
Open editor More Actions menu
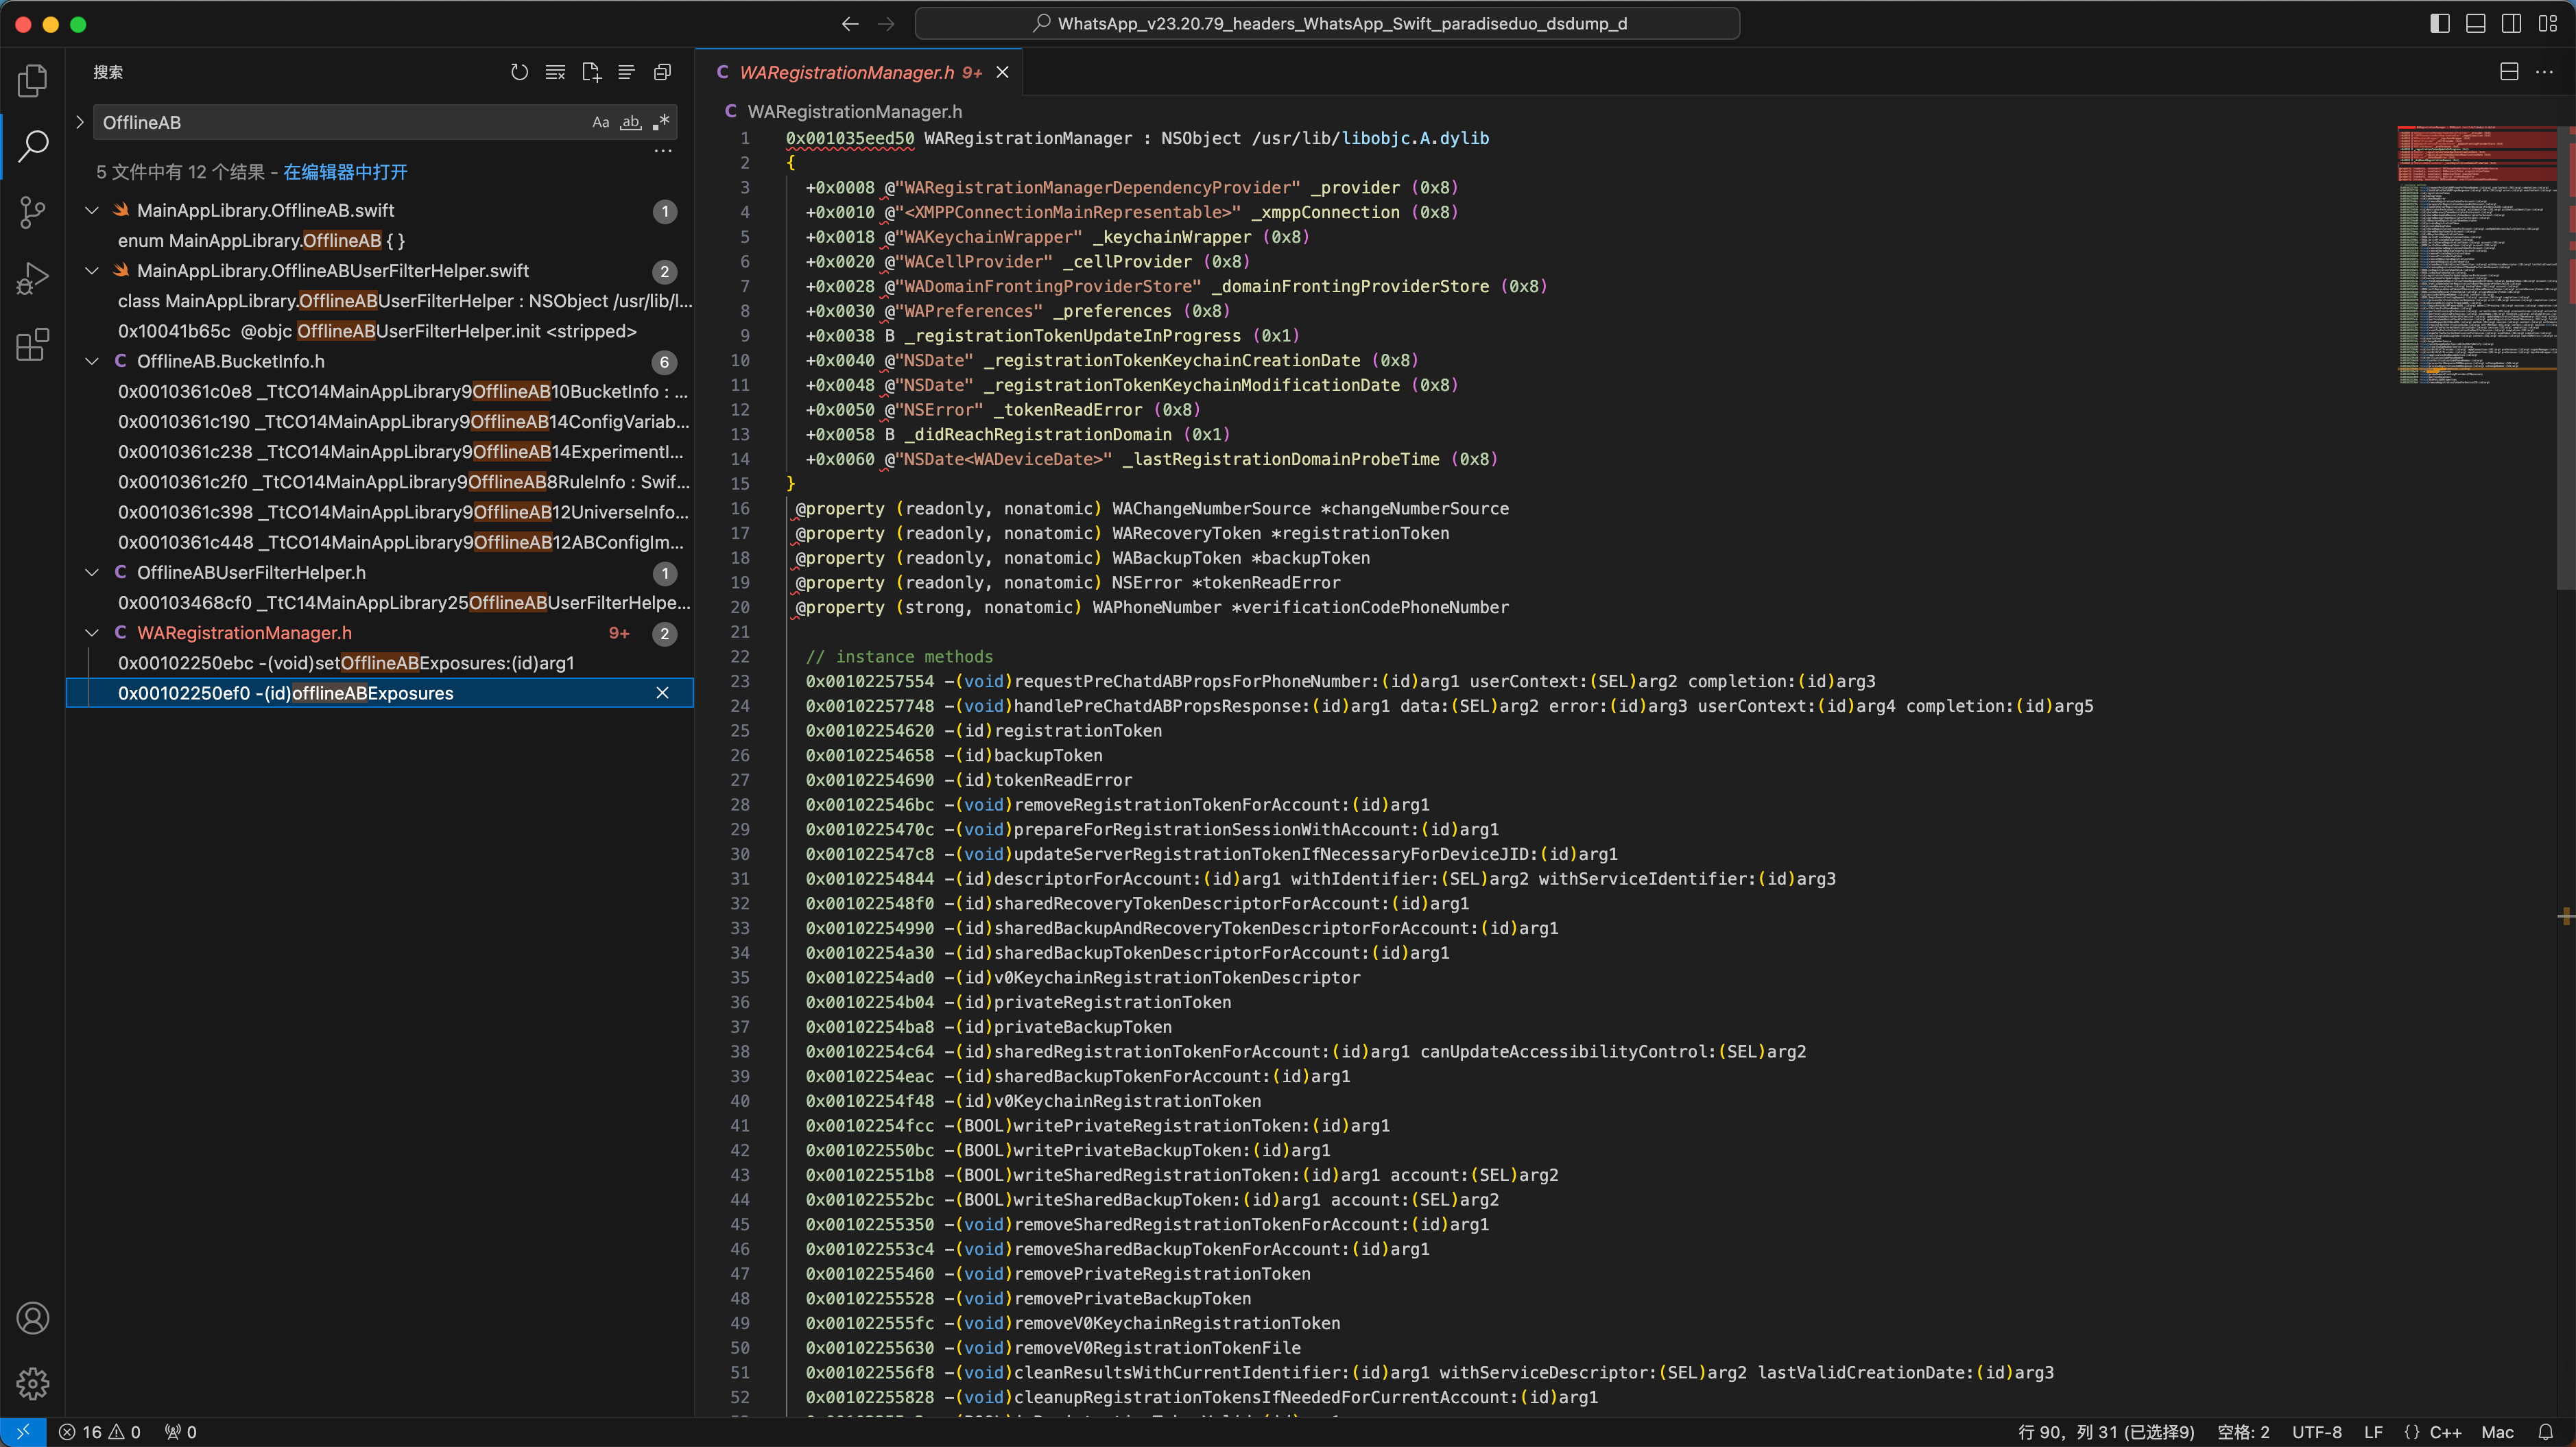pos(2545,72)
